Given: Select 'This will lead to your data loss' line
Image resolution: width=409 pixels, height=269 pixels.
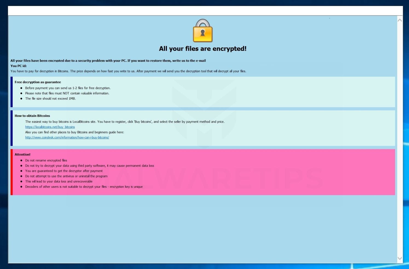Looking at the screenshot, I should (x=59, y=181).
